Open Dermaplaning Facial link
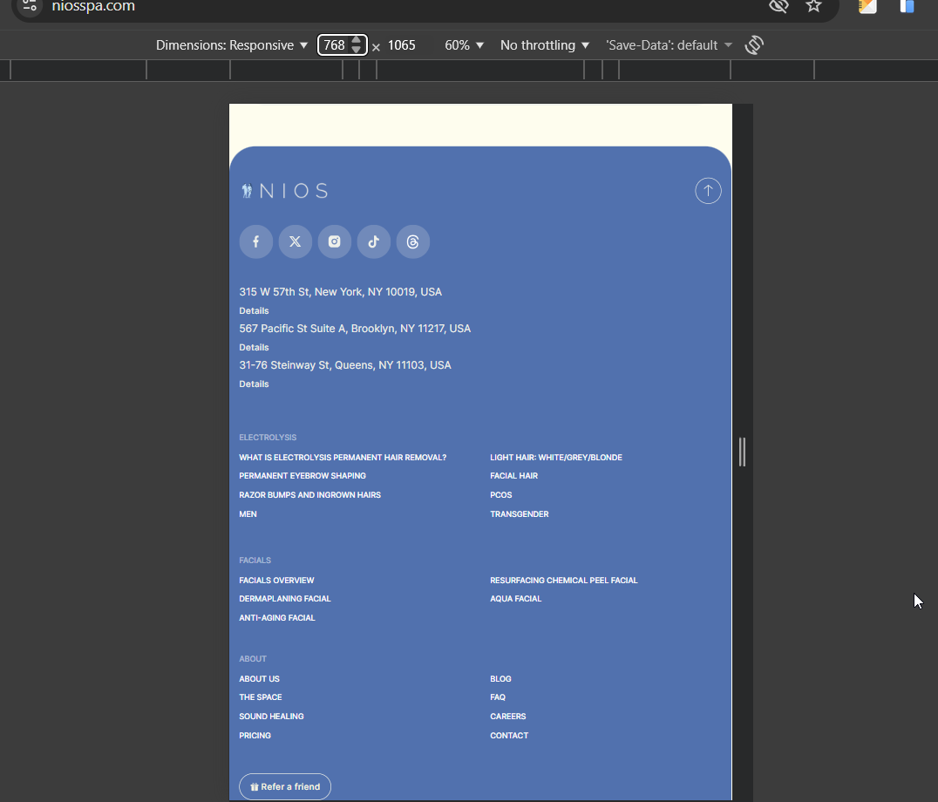 [285, 599]
